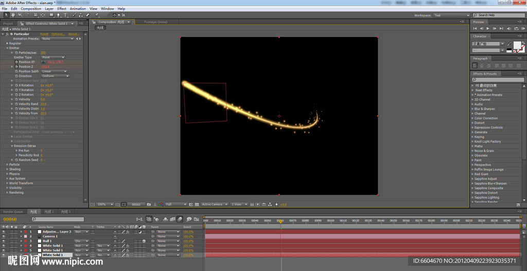
Task: Select the Eraser tool
Action: [88, 15]
